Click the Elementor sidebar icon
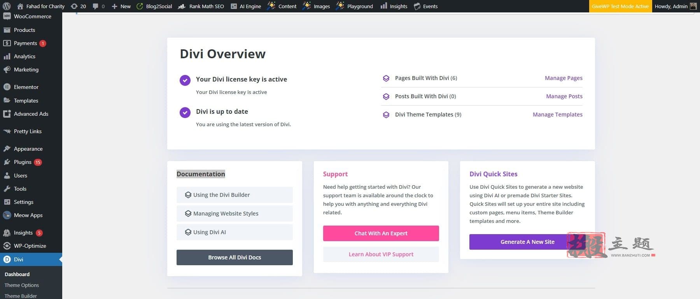The height and width of the screenshot is (299, 700). pos(7,87)
